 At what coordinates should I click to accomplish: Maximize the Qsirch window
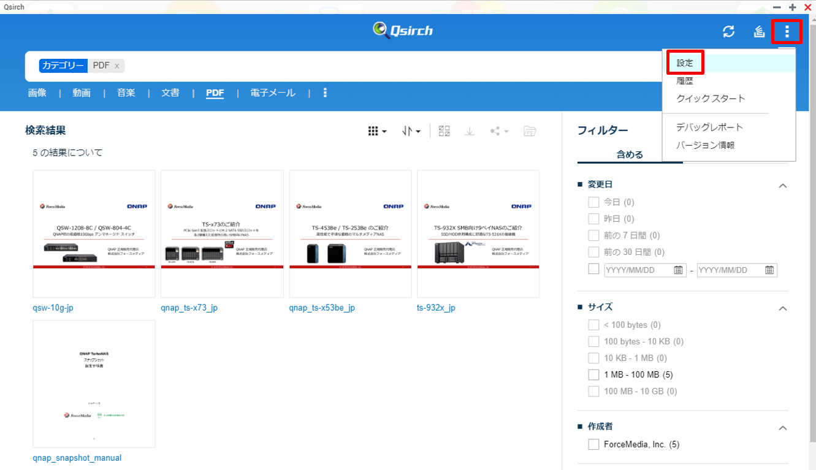click(x=793, y=7)
